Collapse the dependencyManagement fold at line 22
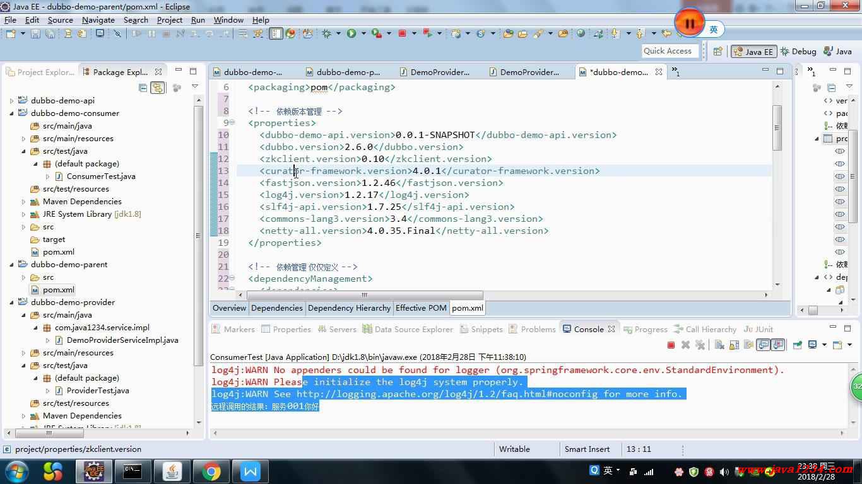Screen dimensions: 862x484 (232, 278)
